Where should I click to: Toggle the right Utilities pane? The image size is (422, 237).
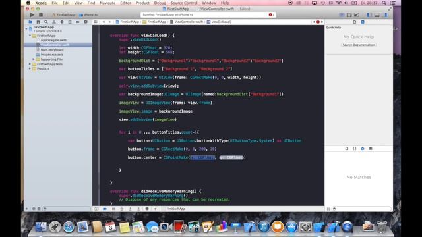[384, 15]
